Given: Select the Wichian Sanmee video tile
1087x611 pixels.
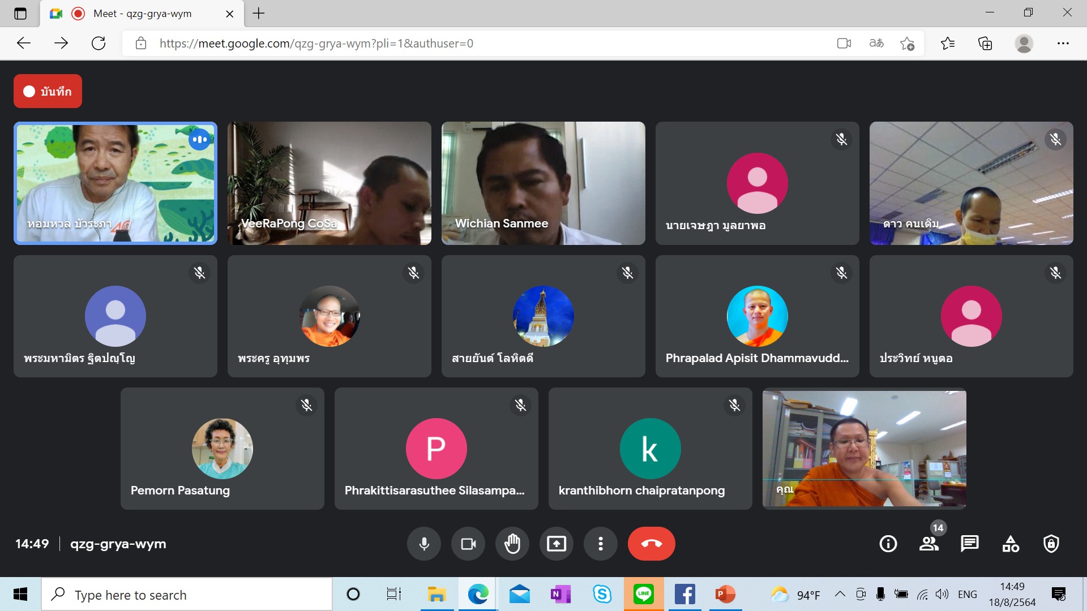Looking at the screenshot, I should coord(543,183).
